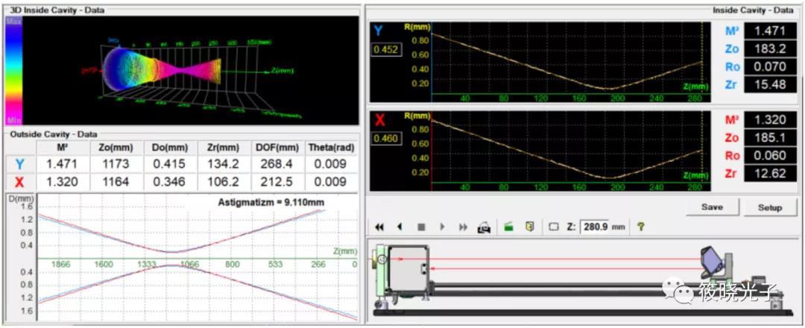Click the Y value box showing 0.452
Viewport: 805px width, 328px height.
tap(388, 51)
